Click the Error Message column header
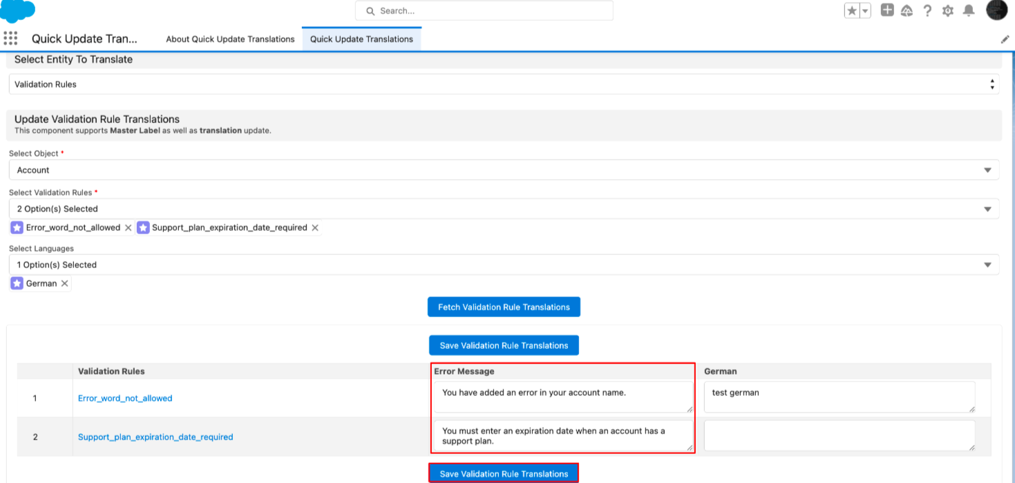The height and width of the screenshot is (483, 1015). [x=464, y=371]
